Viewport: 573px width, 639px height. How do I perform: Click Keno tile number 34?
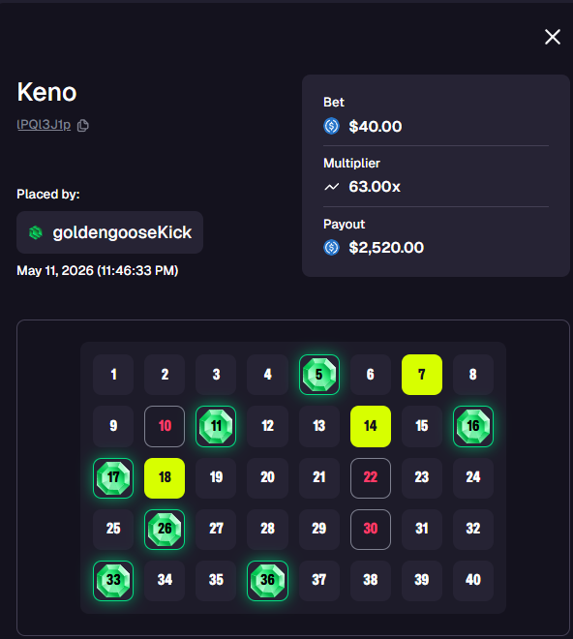165,580
